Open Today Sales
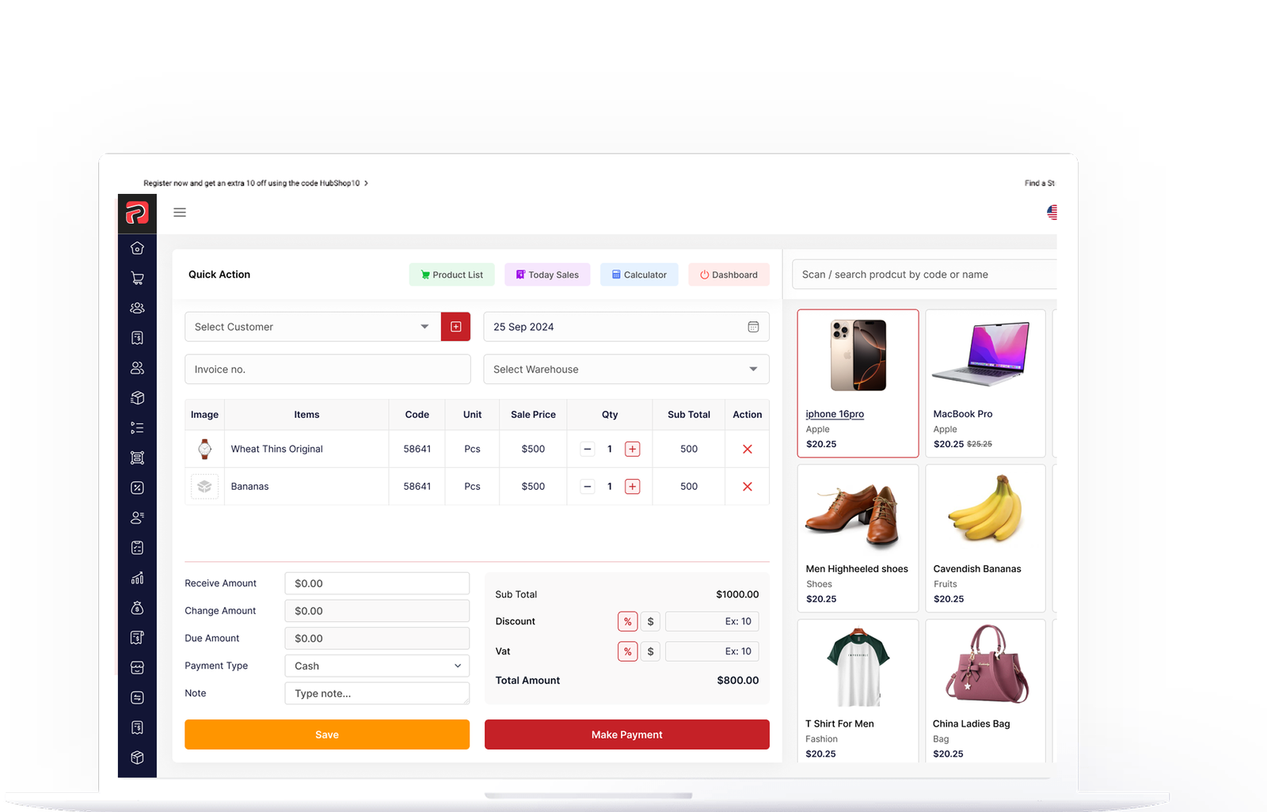The image size is (1267, 812). click(547, 275)
